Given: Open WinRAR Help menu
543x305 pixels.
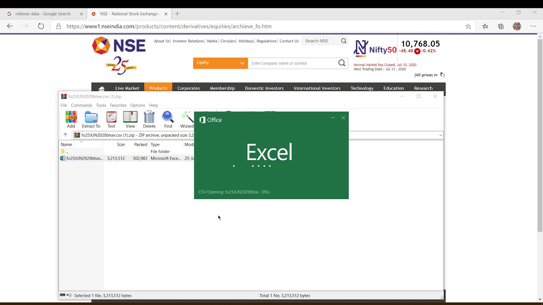Looking at the screenshot, I should [x=154, y=105].
